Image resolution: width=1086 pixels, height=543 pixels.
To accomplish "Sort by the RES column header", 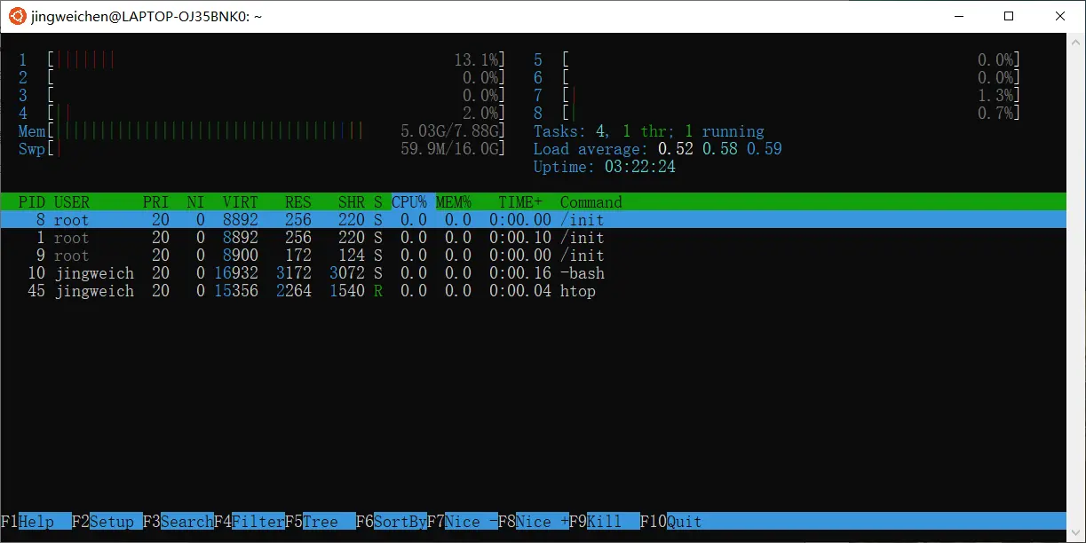I will (298, 202).
